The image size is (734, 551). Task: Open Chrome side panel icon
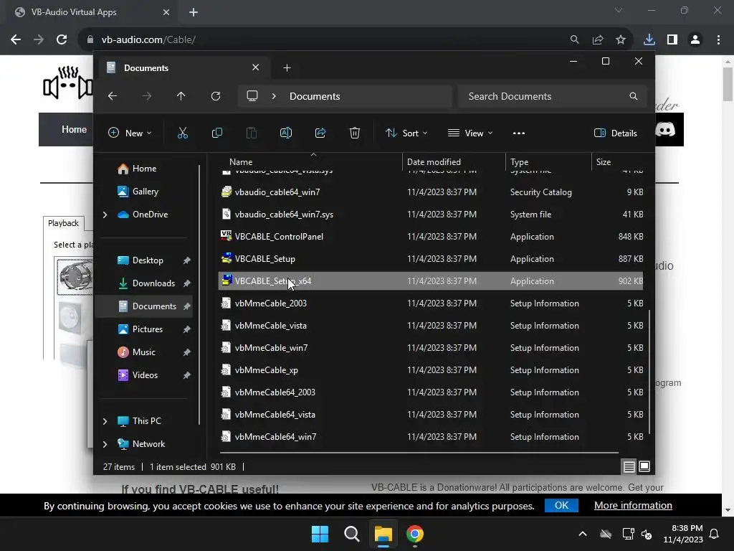[672, 40]
